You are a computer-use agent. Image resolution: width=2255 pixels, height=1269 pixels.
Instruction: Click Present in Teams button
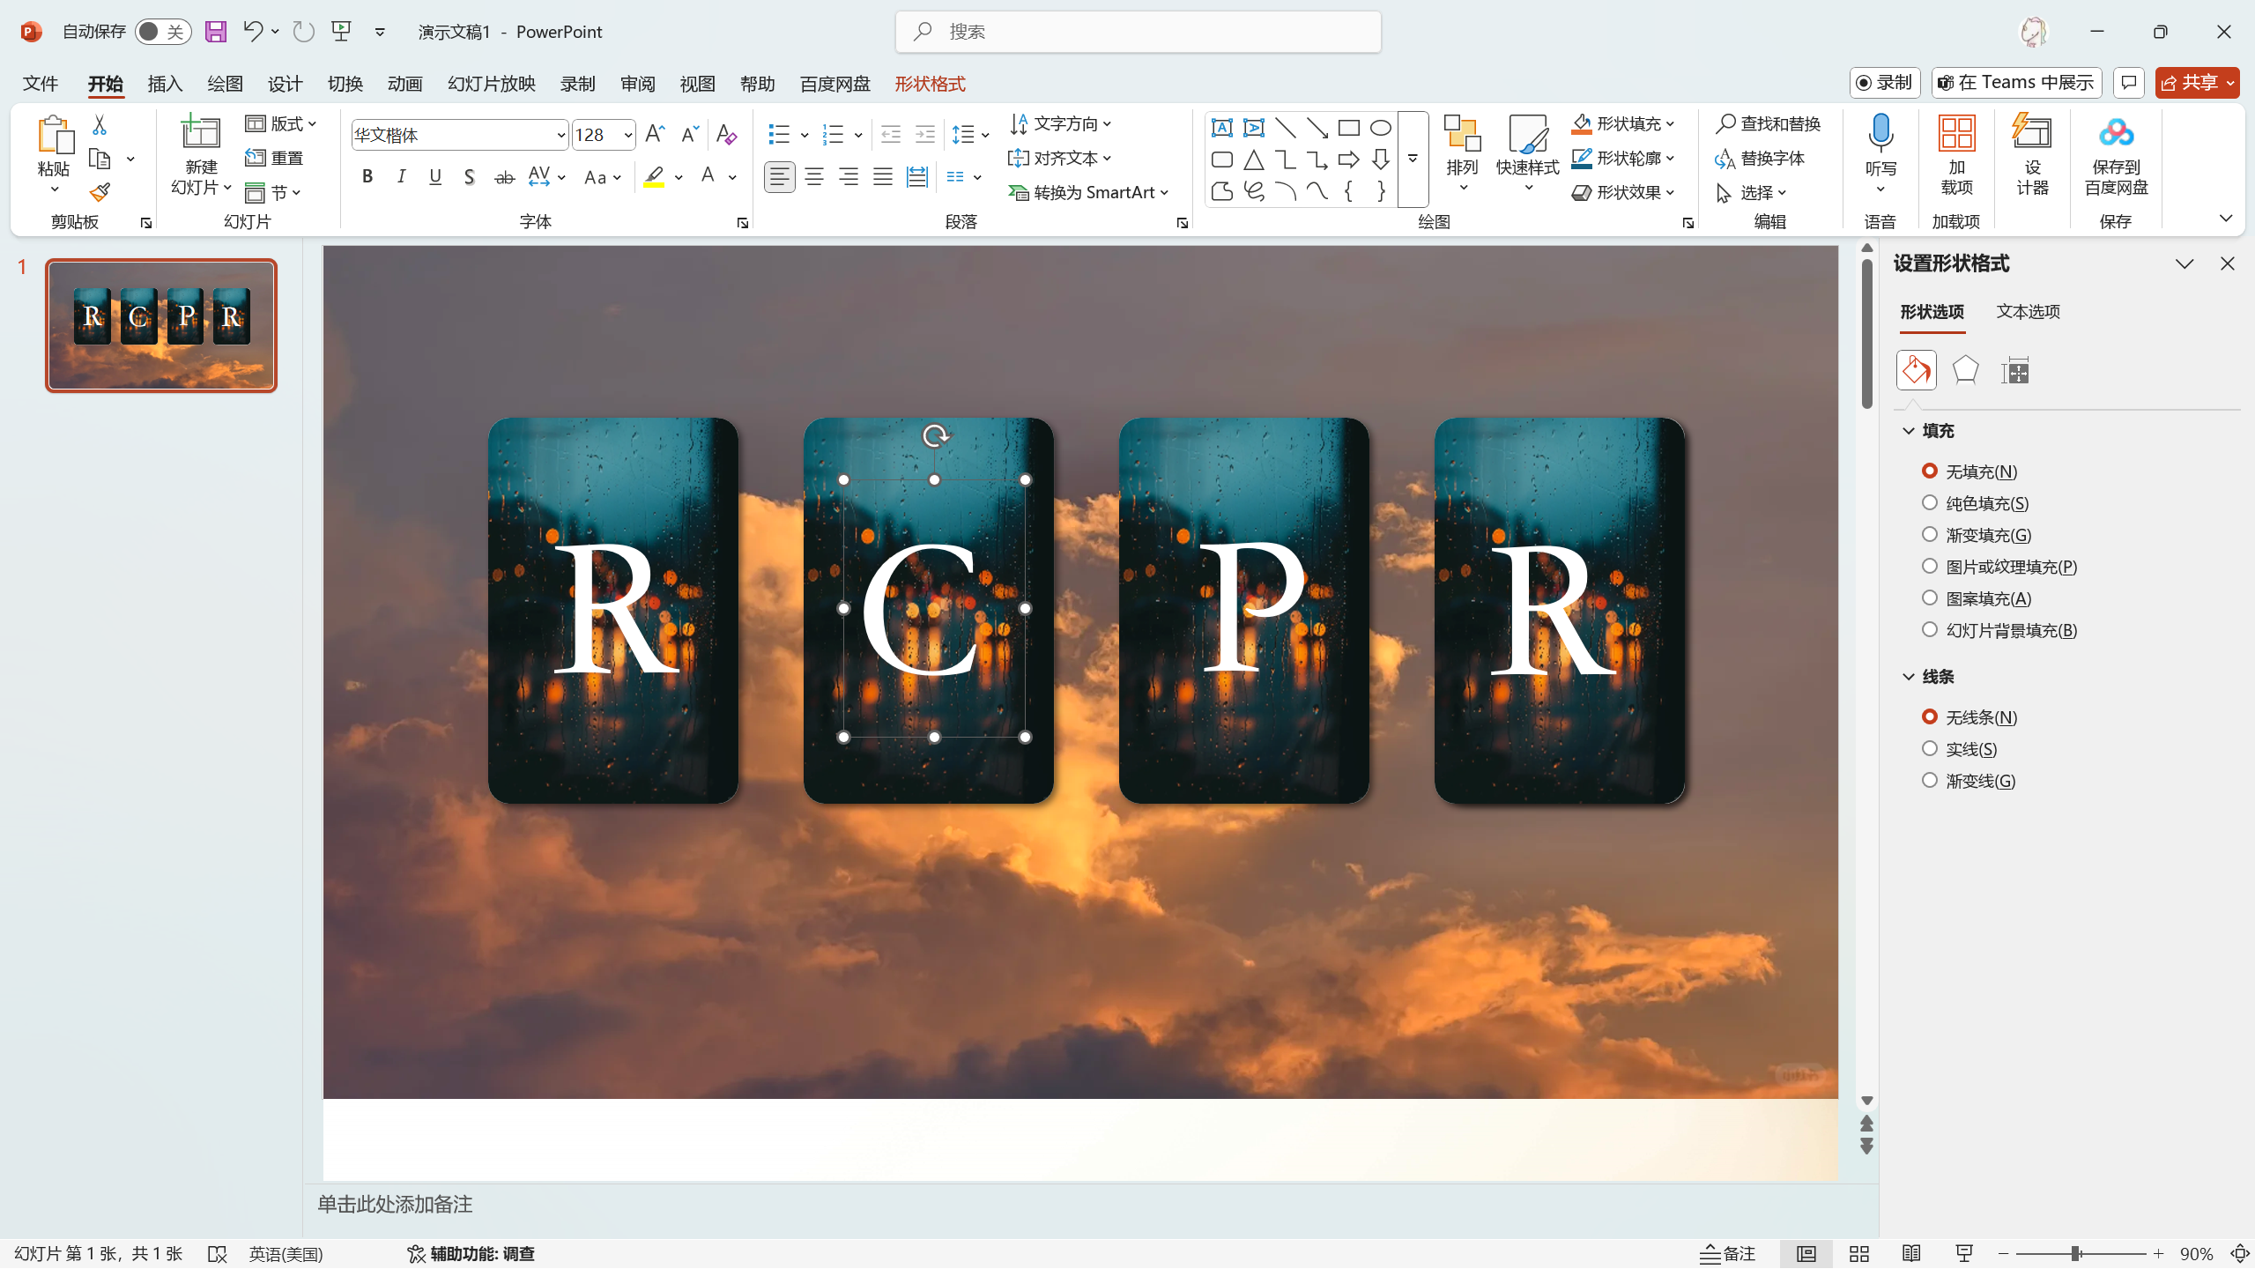click(2016, 83)
